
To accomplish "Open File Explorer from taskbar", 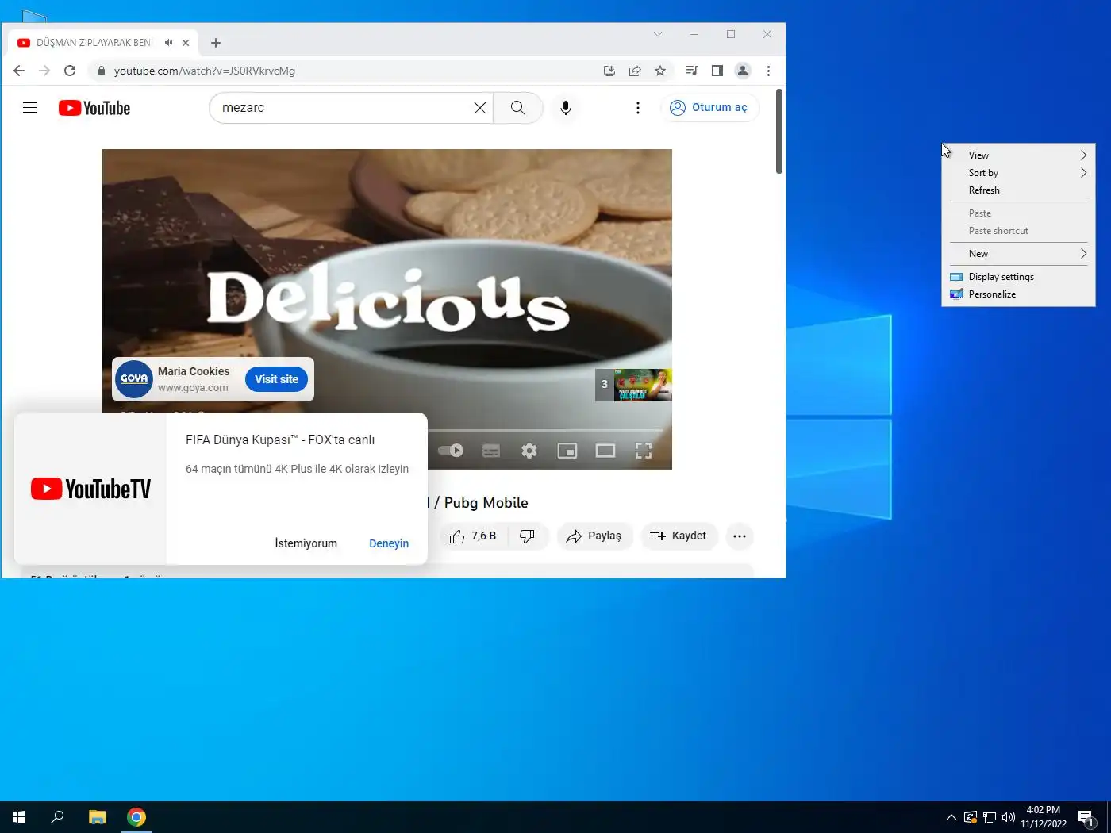I will [x=97, y=817].
